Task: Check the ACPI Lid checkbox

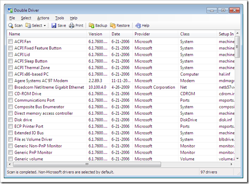Action: pyautogui.click(x=11, y=55)
